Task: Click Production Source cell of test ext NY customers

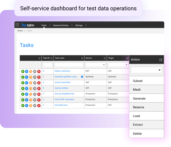Action: click(90, 99)
